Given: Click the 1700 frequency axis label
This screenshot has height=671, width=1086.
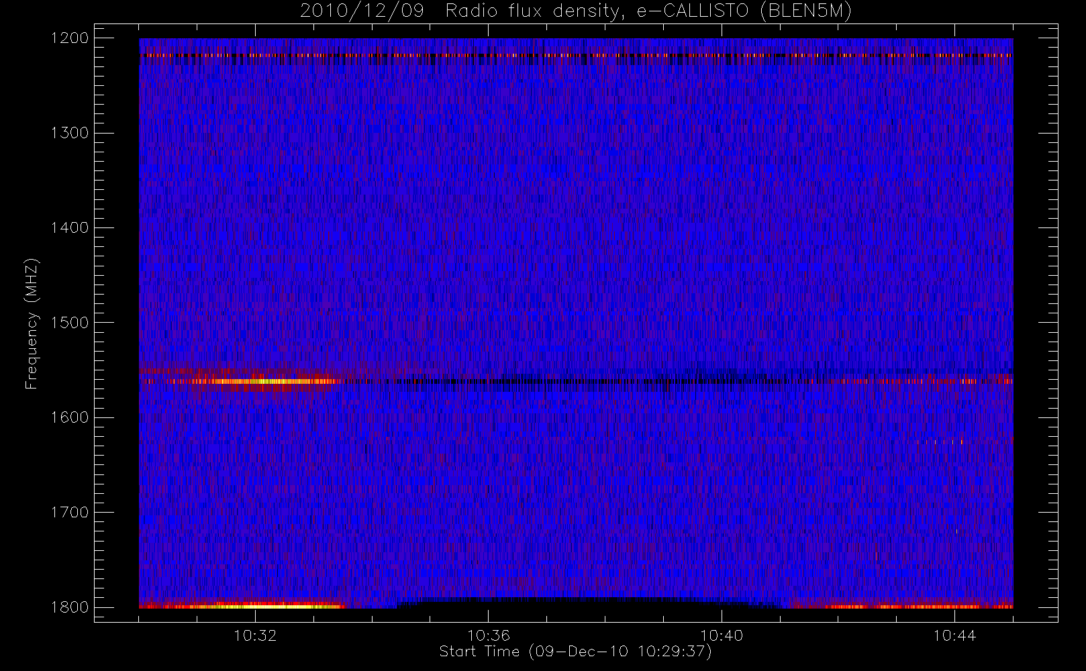Looking at the screenshot, I should tap(70, 512).
